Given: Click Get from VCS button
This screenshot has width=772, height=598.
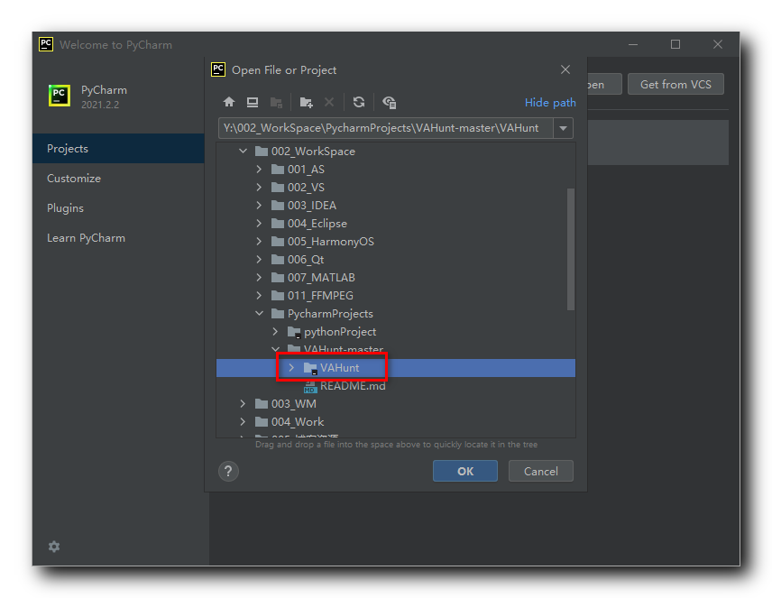Looking at the screenshot, I should tap(675, 84).
